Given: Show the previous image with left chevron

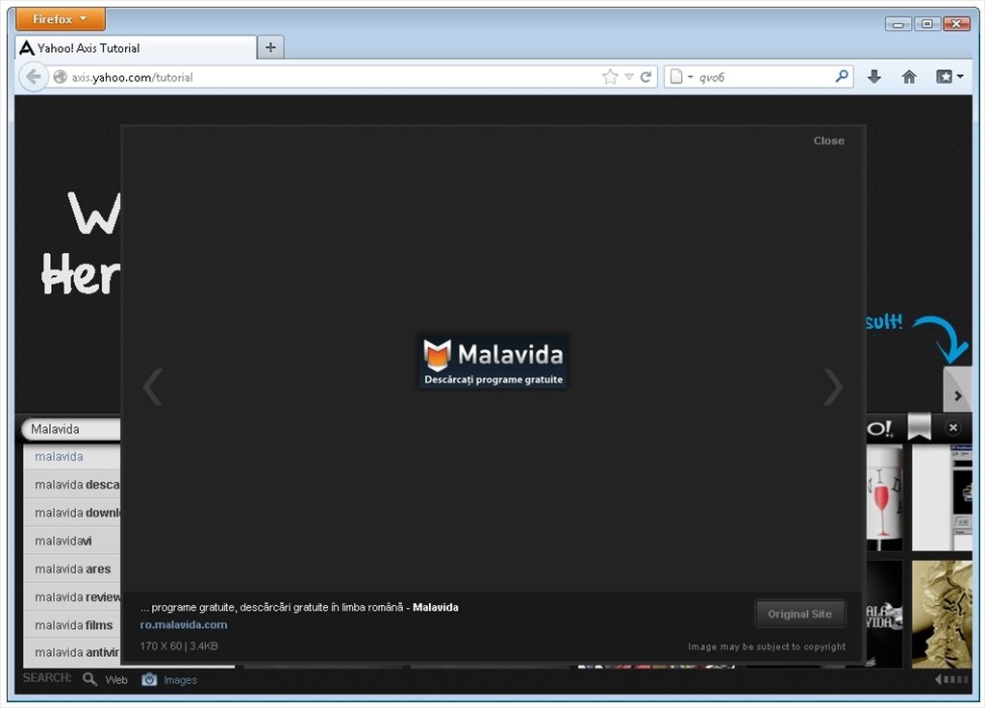Looking at the screenshot, I should click(153, 387).
